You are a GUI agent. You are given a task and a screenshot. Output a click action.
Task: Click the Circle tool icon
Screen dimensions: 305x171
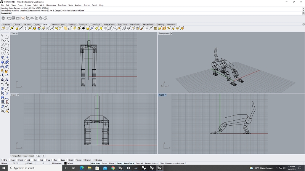coord(3,44)
